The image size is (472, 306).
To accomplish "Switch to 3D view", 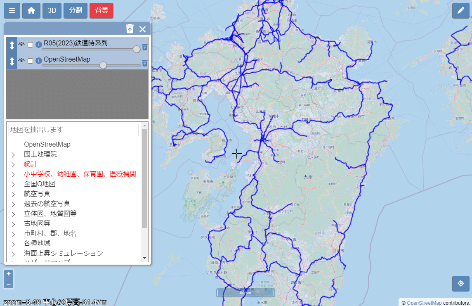I will point(52,11).
